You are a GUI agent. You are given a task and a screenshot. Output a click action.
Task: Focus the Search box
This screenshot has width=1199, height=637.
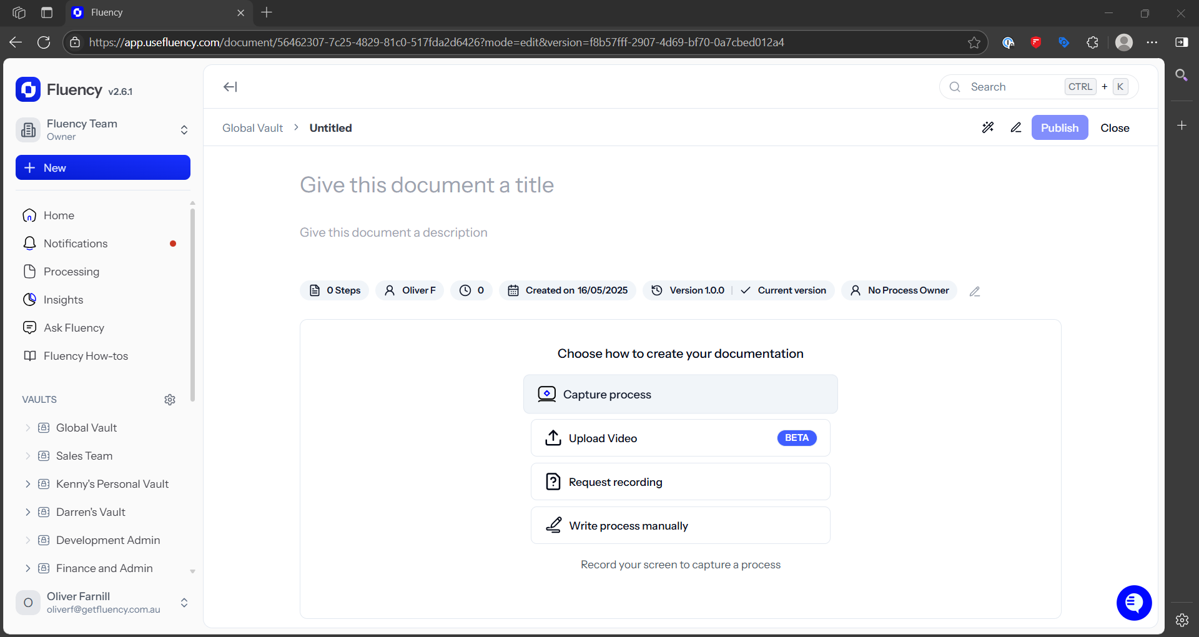click(x=1039, y=87)
